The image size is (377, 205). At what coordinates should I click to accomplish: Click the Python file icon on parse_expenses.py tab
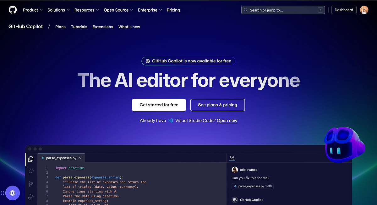(43, 158)
